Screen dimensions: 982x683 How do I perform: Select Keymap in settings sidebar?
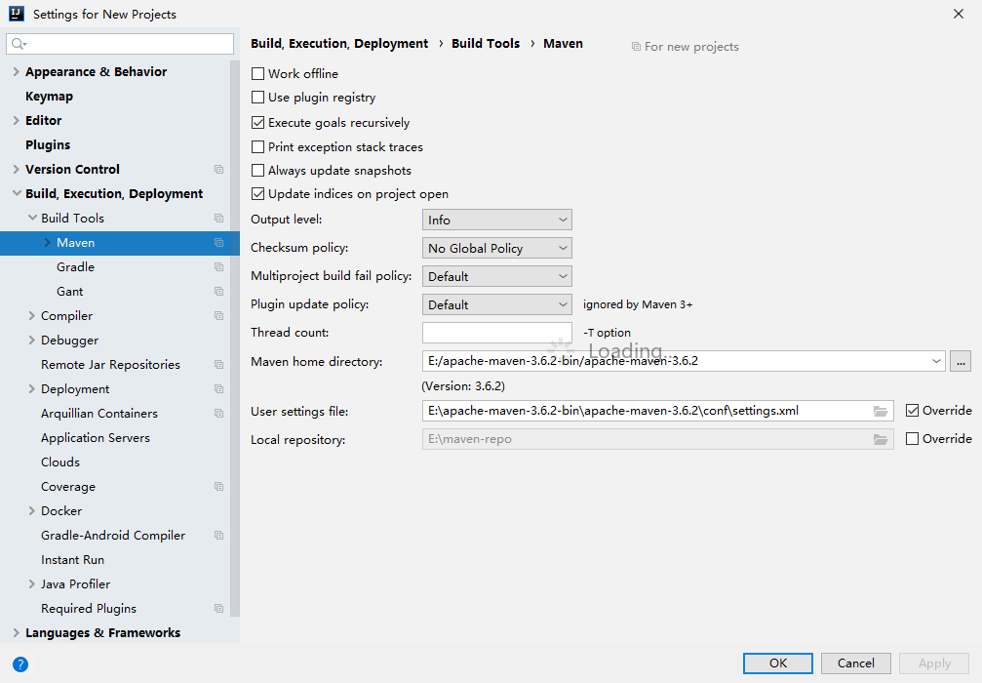49,97
